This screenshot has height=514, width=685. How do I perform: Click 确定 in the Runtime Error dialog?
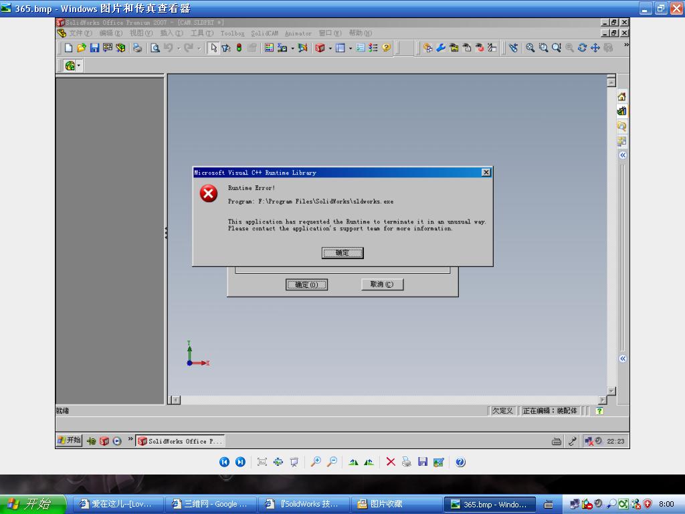click(x=342, y=253)
